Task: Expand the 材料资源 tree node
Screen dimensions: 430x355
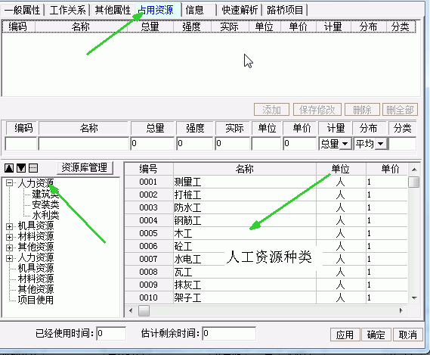Action: [9, 237]
